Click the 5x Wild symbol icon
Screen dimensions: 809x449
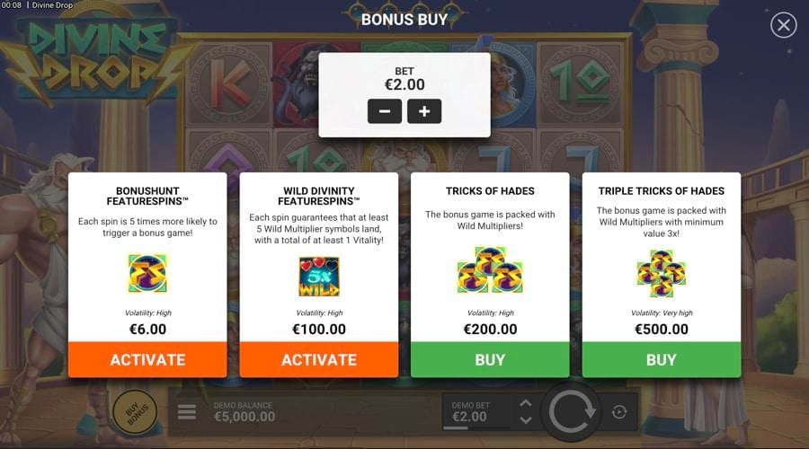pyautogui.click(x=319, y=277)
